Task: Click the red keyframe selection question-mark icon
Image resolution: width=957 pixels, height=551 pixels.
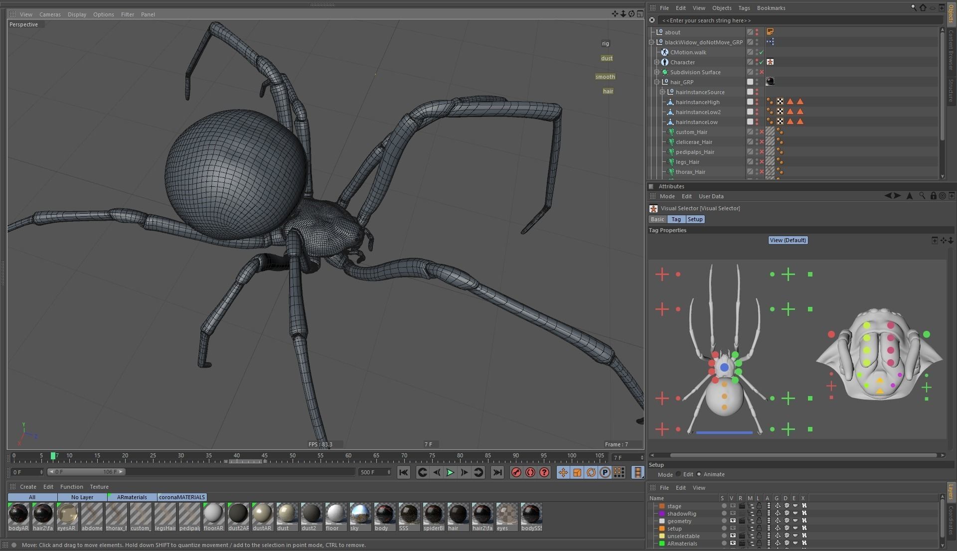Action: tap(544, 472)
